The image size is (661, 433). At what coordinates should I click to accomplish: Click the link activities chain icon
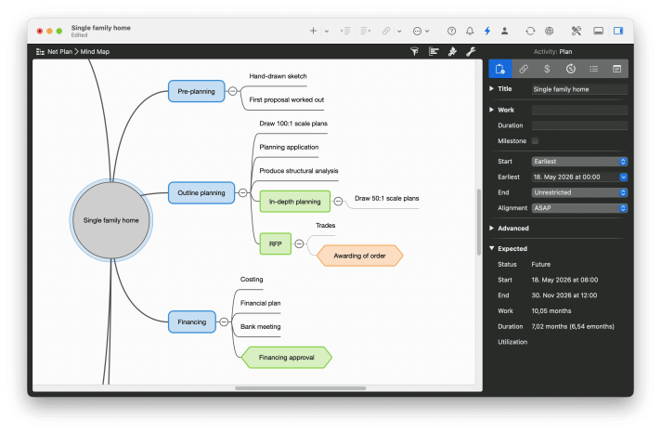[386, 31]
